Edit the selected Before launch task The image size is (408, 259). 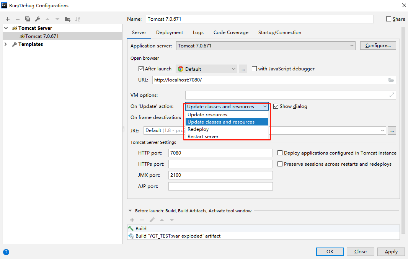(152, 220)
